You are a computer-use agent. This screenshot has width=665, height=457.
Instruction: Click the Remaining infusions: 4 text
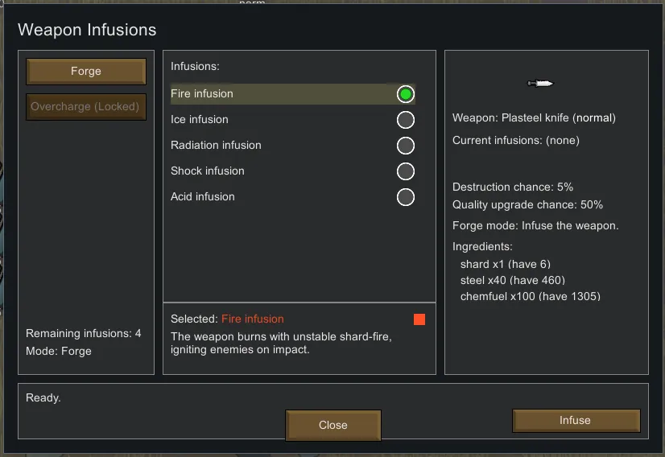[84, 334]
